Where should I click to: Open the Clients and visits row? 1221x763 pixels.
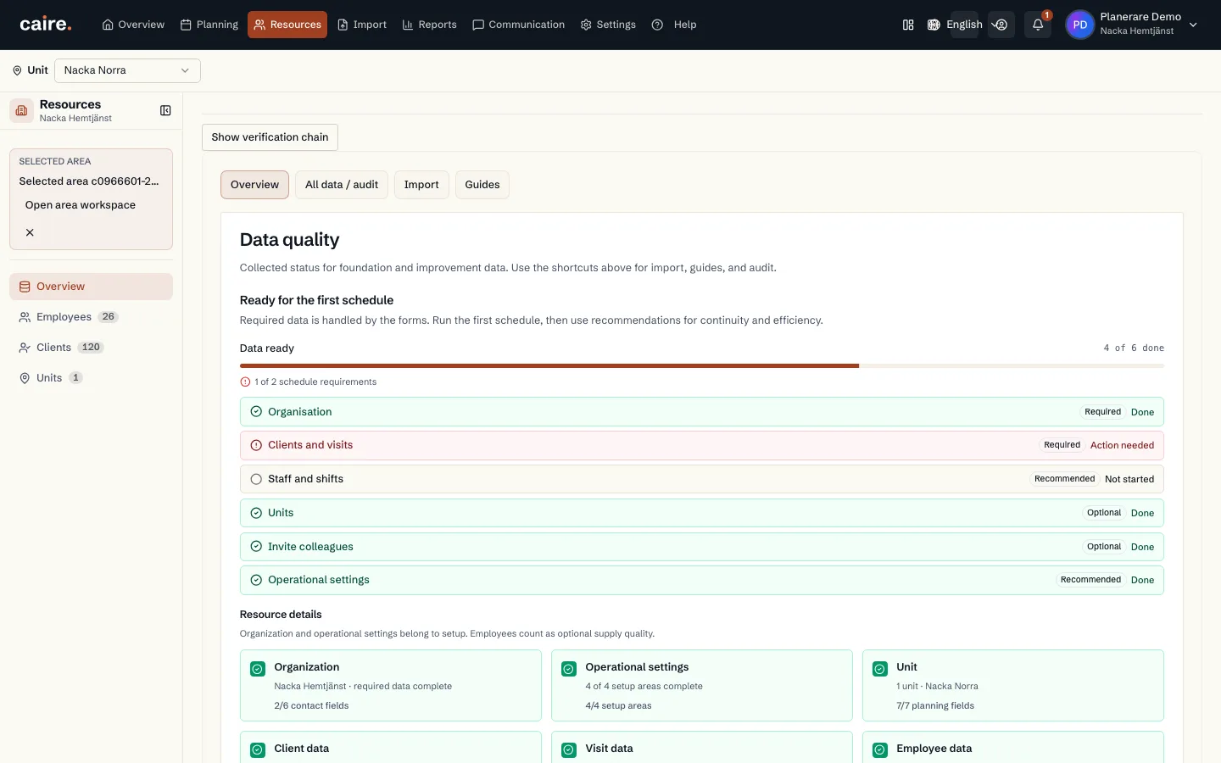[x=702, y=445]
